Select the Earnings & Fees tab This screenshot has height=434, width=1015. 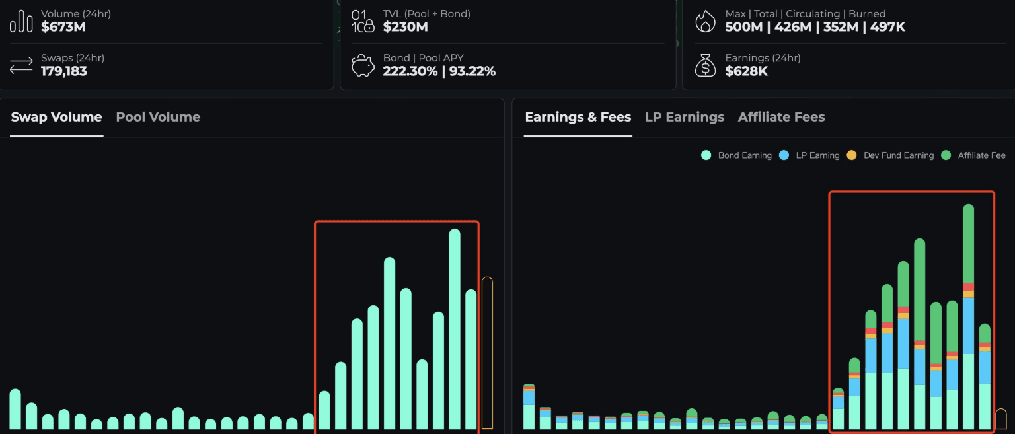click(x=578, y=117)
